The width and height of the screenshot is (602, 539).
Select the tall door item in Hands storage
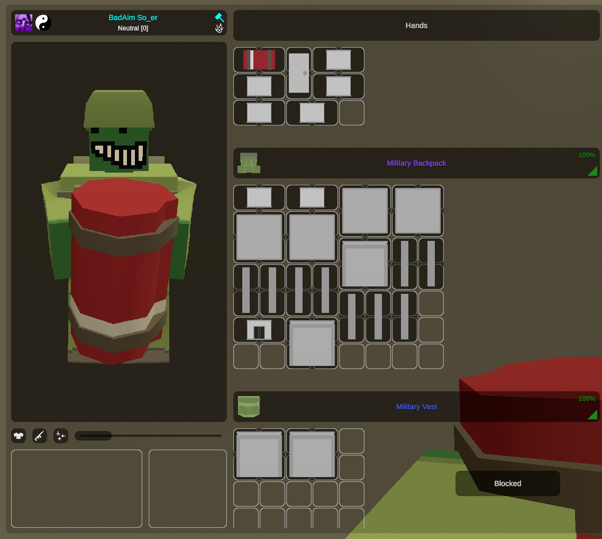coord(299,73)
